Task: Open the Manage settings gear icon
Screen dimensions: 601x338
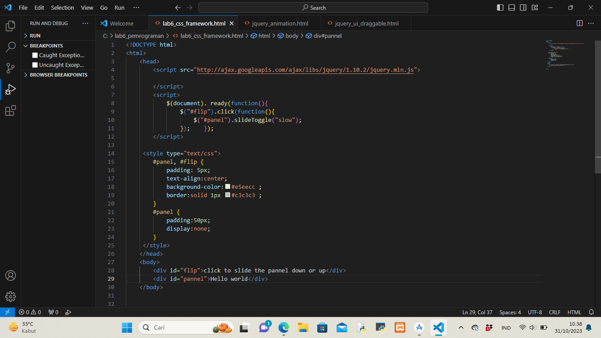Action: [x=10, y=297]
